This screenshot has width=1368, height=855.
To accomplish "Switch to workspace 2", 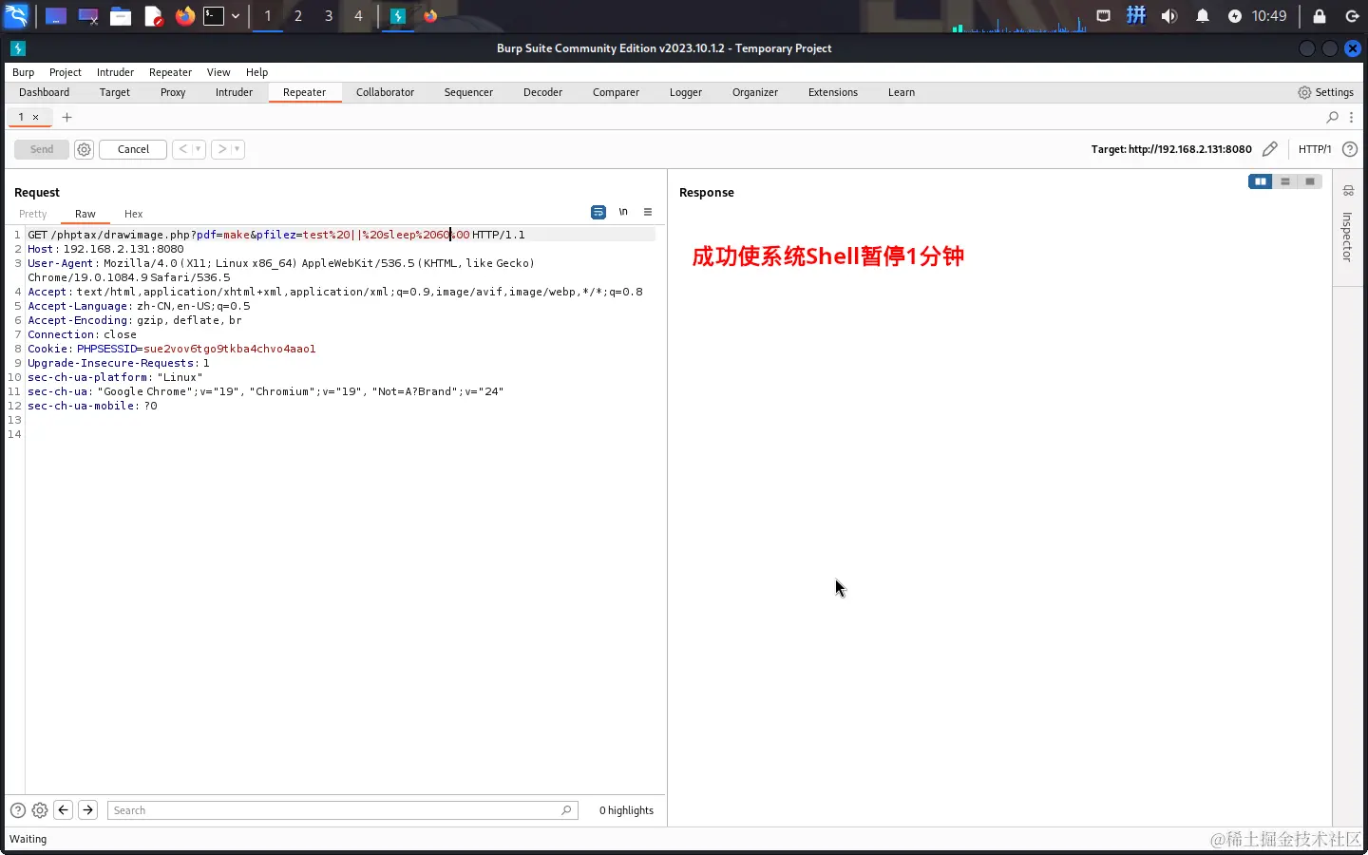I will coord(298,16).
